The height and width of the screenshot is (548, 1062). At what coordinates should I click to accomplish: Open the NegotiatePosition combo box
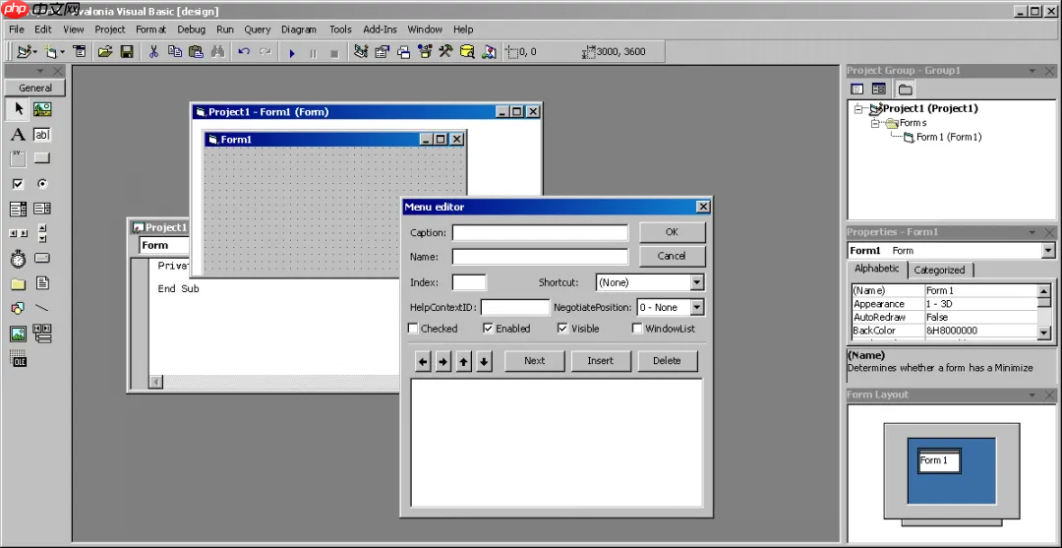pos(697,308)
